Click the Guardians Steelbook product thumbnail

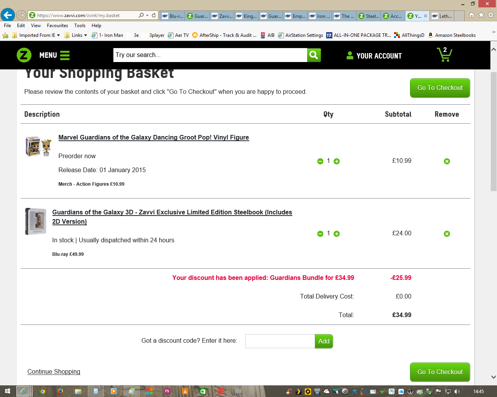click(x=36, y=221)
